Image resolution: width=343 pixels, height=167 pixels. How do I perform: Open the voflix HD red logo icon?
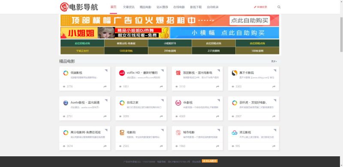(122, 73)
